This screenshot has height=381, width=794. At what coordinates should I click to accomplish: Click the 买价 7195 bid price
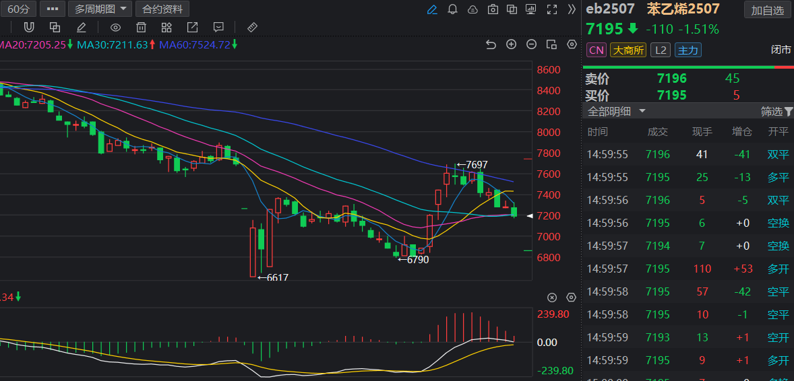tap(671, 95)
